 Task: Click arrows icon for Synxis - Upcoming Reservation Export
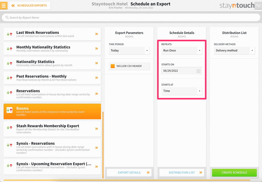[9, 166]
